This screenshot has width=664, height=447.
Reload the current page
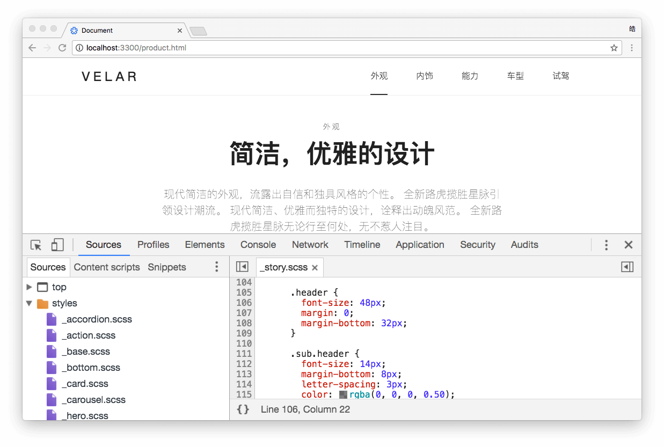click(x=62, y=48)
